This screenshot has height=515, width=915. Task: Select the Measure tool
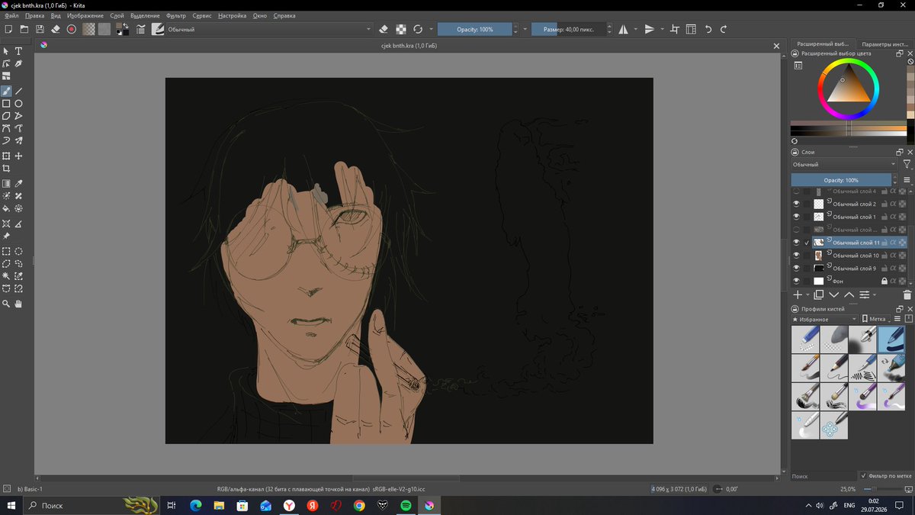[x=19, y=224]
